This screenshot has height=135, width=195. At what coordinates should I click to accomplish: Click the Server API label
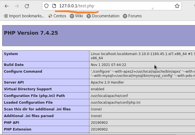(x=14, y=82)
